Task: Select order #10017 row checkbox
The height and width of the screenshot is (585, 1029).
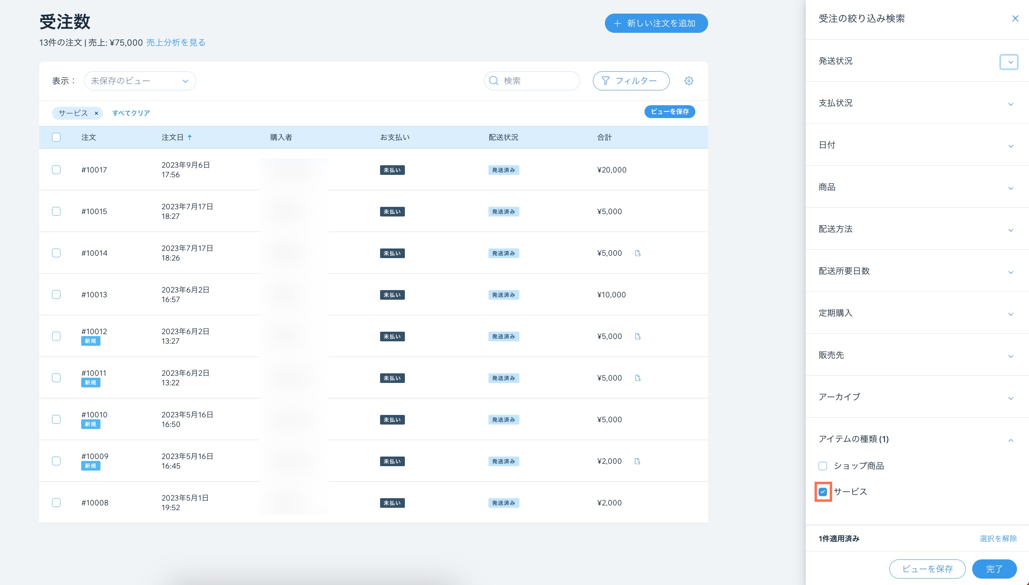Action: pyautogui.click(x=56, y=170)
